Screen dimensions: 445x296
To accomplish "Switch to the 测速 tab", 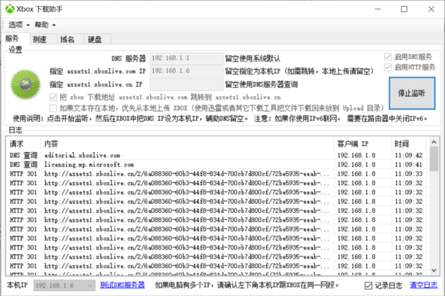I will point(40,40).
